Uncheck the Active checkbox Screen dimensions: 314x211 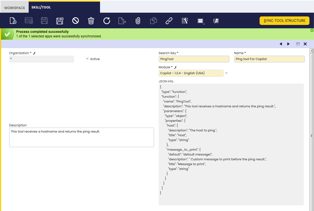coord(87,59)
